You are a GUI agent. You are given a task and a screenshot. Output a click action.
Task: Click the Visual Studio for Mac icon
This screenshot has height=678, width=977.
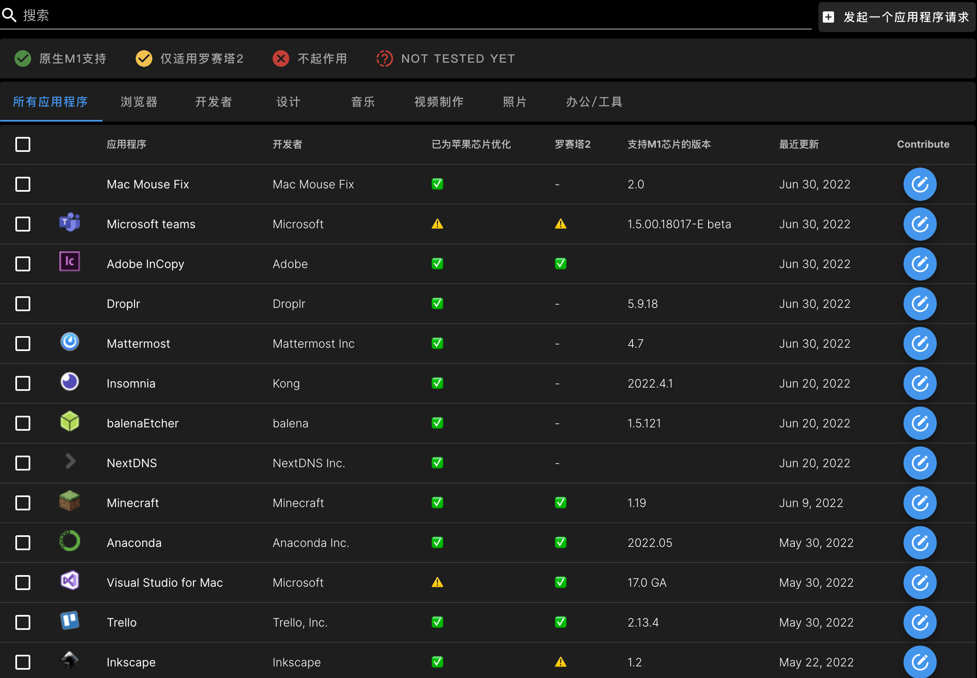point(70,580)
